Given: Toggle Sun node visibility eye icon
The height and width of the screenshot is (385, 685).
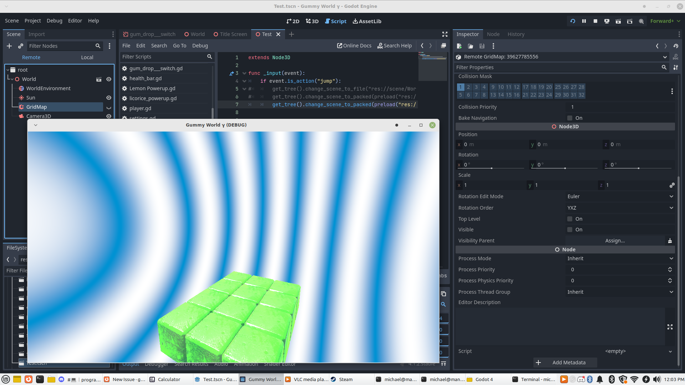Looking at the screenshot, I should (109, 97).
